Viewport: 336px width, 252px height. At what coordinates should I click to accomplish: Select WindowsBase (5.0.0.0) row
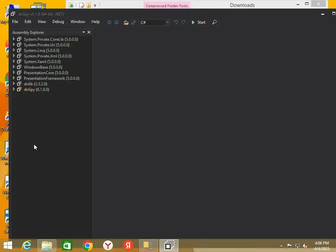43,67
